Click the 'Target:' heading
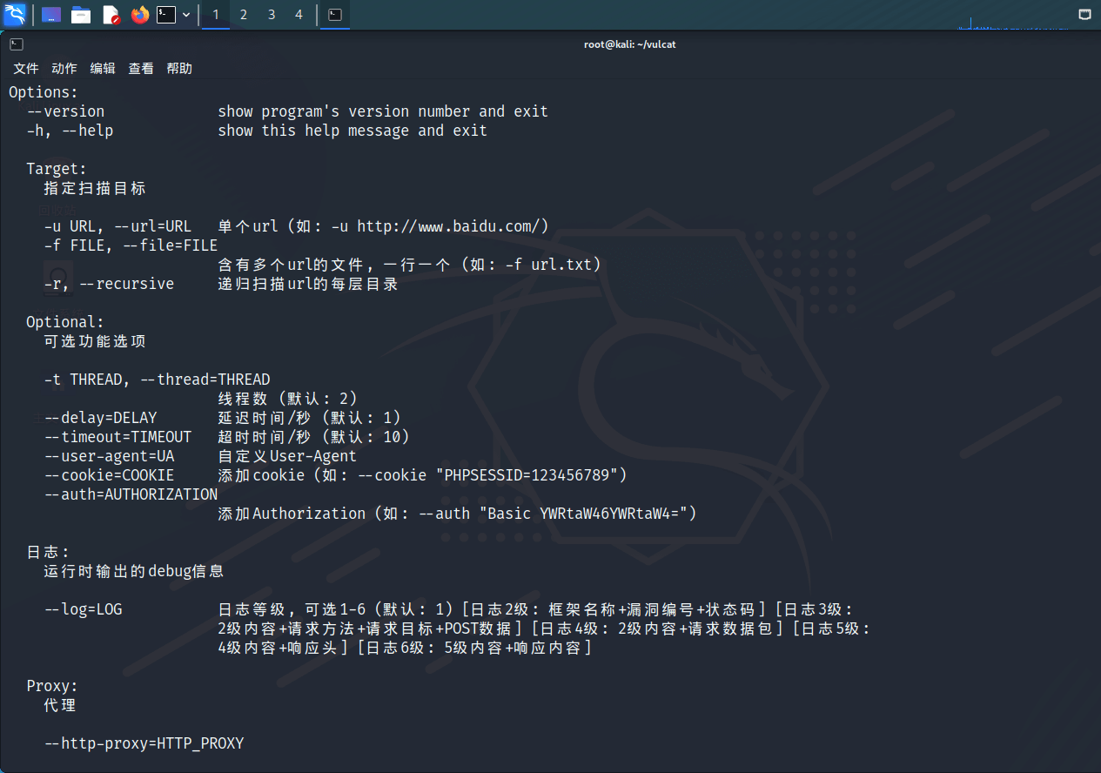Viewport: 1101px width, 773px height. (57, 169)
